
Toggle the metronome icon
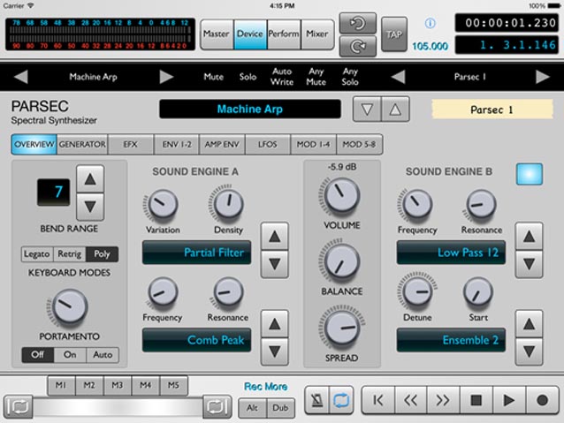click(x=316, y=400)
